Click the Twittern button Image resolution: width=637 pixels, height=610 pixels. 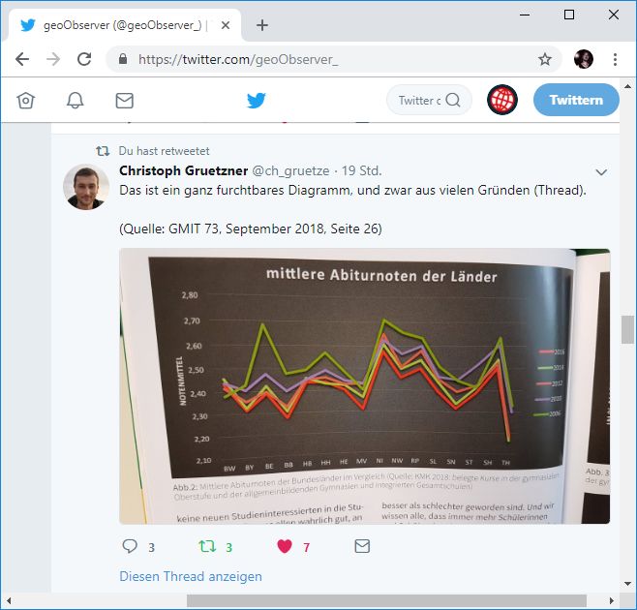click(x=576, y=100)
